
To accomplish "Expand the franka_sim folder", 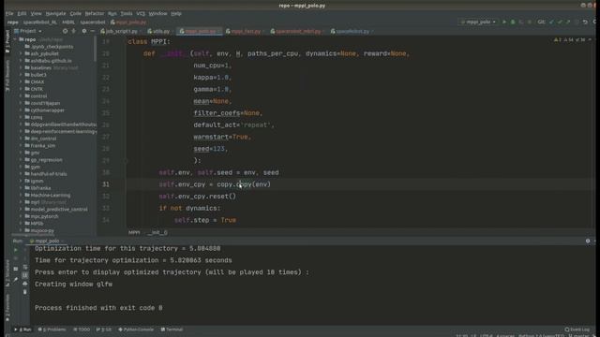I will click(x=21, y=146).
